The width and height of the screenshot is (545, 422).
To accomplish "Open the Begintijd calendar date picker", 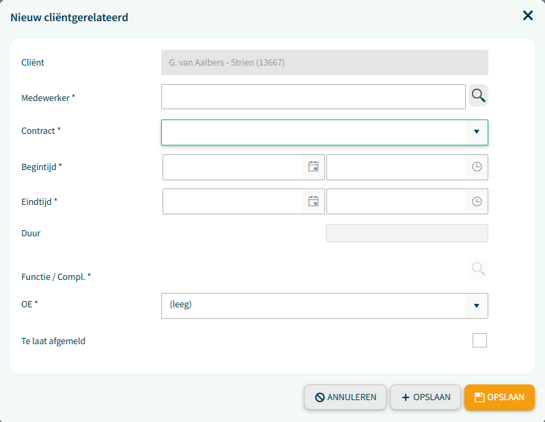I will point(313,167).
